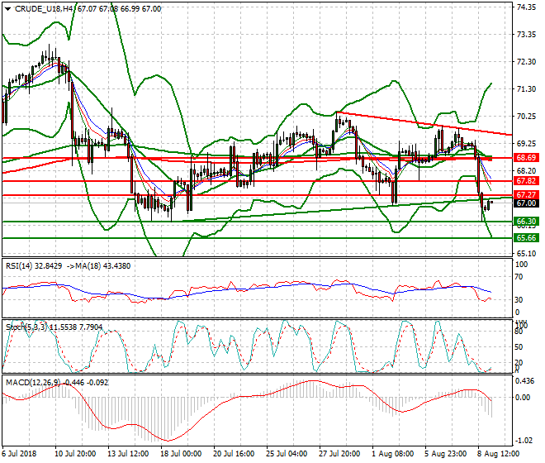This screenshot has height=463, width=545.
Task: Click the 70.25 value on the price scale
Action: coord(527,116)
